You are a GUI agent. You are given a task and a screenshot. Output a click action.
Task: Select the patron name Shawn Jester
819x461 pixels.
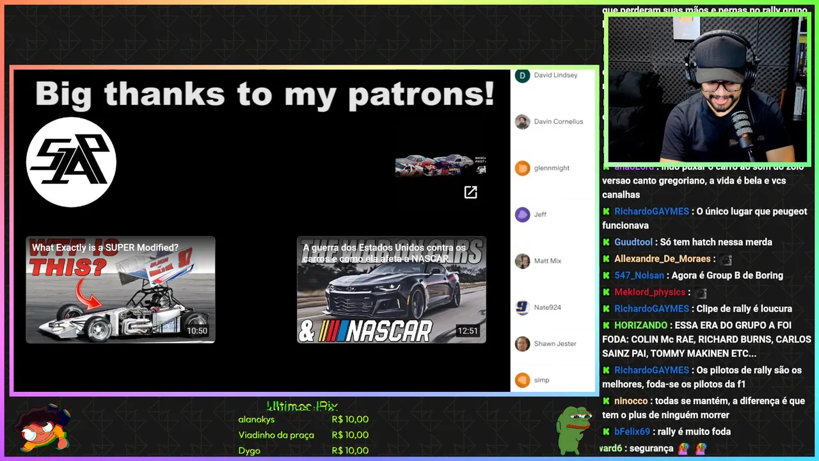click(555, 343)
